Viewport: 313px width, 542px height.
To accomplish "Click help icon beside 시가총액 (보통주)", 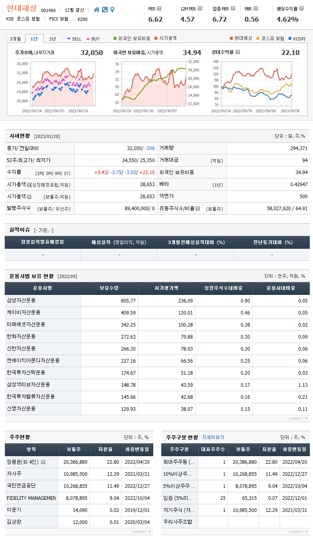I will point(29,196).
